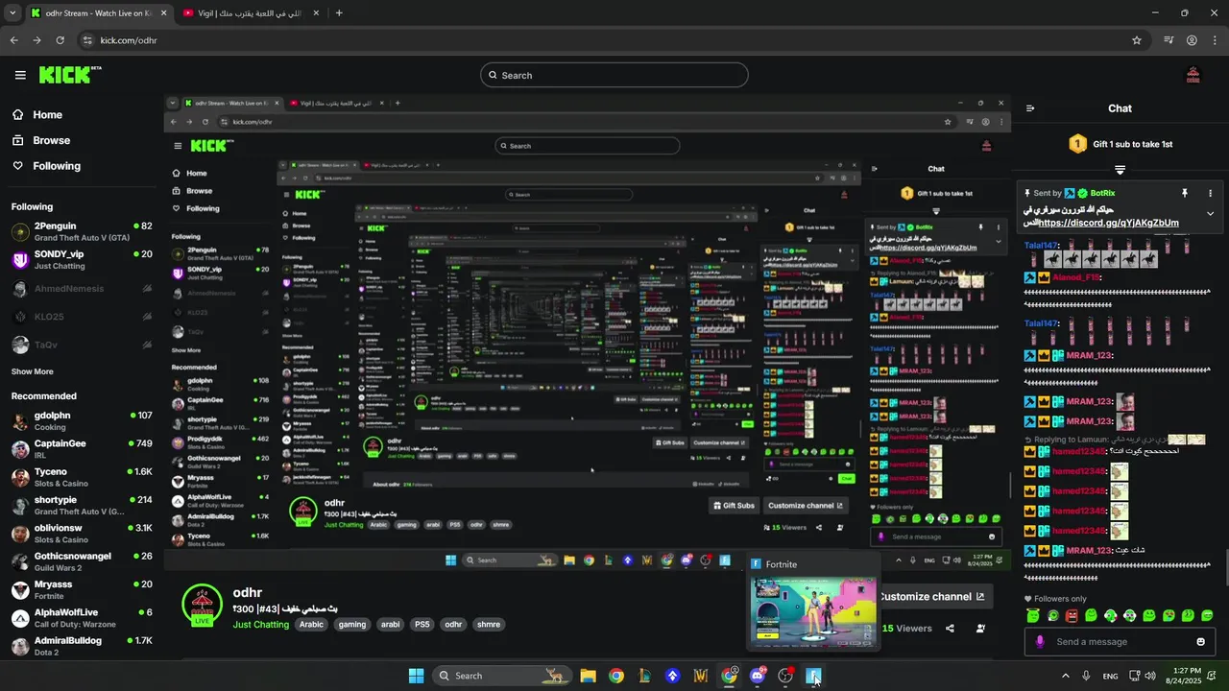
Task: Select the gaming tag
Action: (x=352, y=625)
